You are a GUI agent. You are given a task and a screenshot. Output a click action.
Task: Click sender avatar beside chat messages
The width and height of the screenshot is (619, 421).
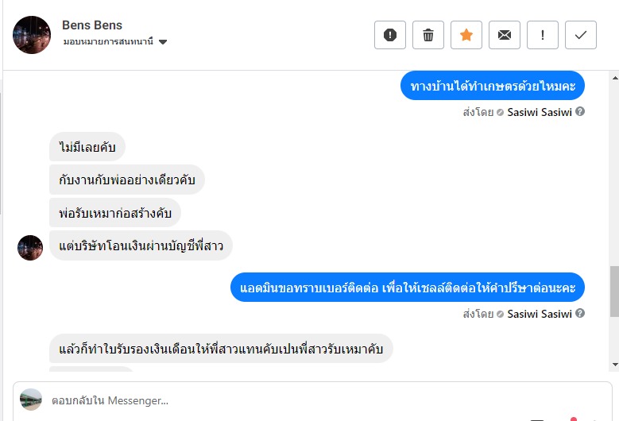point(30,247)
